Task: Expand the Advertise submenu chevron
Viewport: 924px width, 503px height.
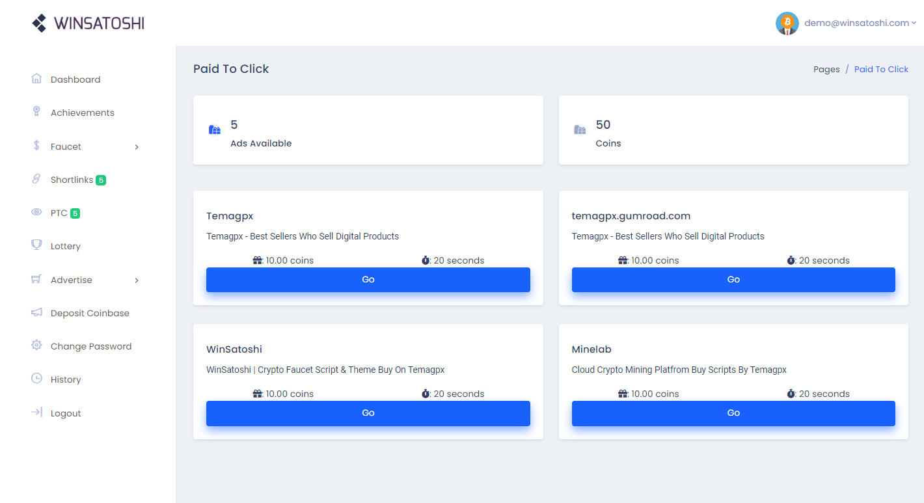Action: [x=137, y=280]
